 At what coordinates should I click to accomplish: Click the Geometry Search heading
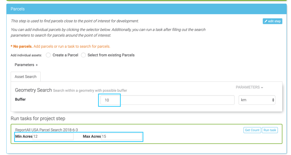tap(33, 90)
